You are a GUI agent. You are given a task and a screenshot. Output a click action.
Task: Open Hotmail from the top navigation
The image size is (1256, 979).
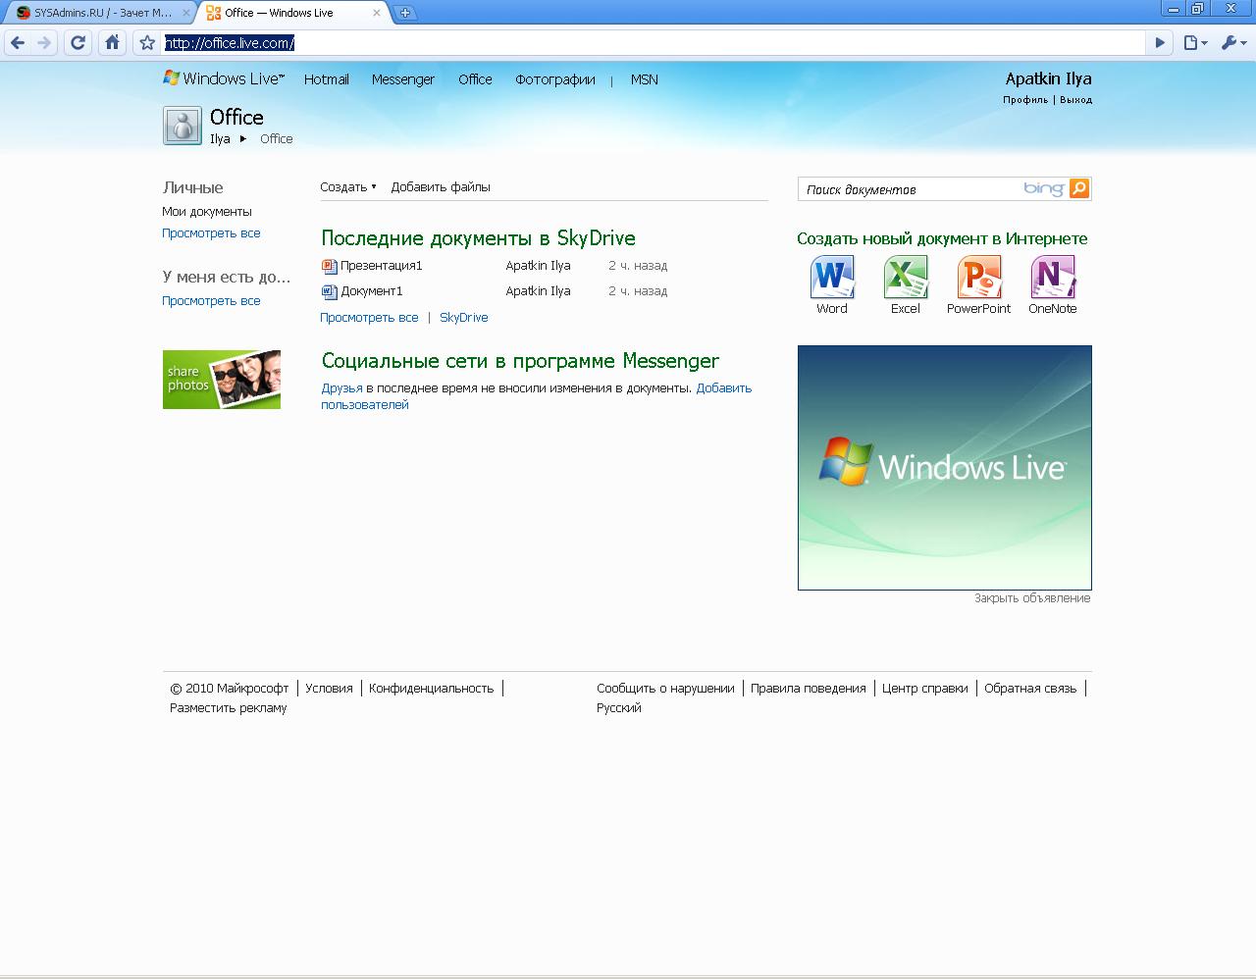pos(326,79)
